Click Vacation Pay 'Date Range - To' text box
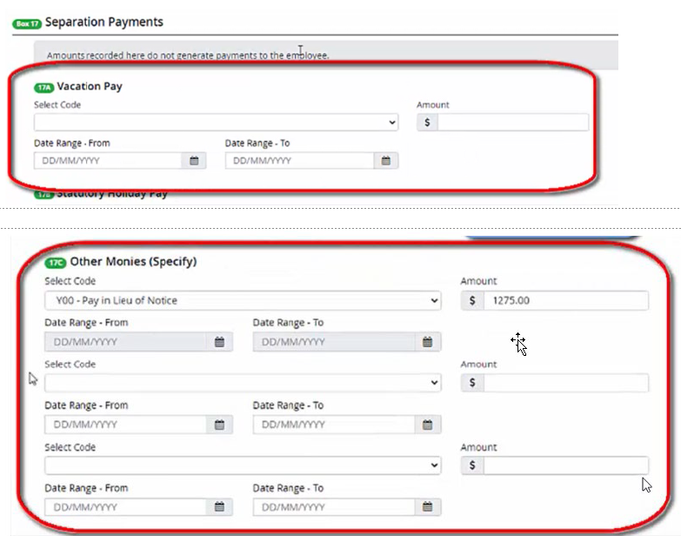 [x=299, y=161]
